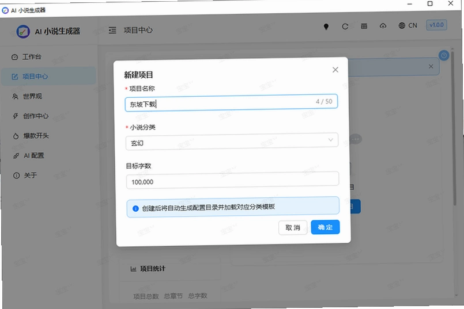Select 项目中心 in the sidebar
Image resolution: width=464 pixels, height=309 pixels.
click(x=49, y=77)
